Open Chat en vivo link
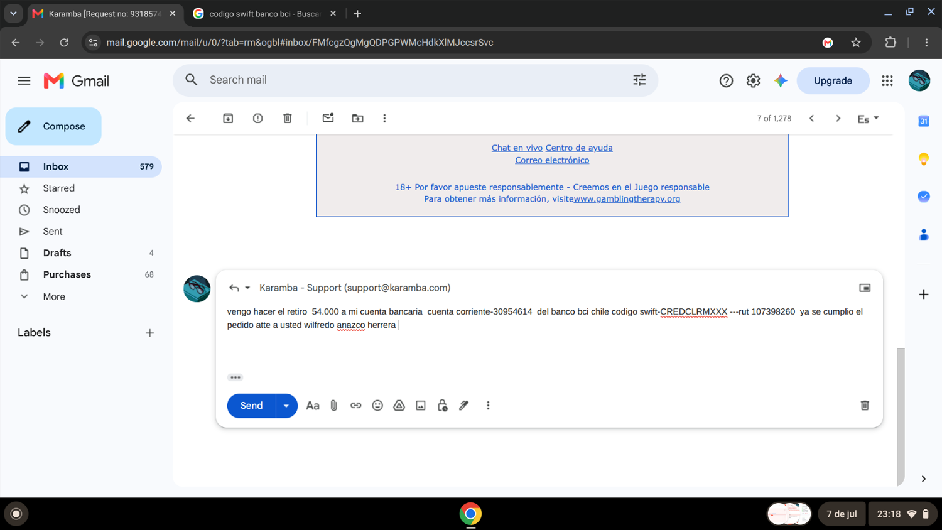 (x=517, y=148)
